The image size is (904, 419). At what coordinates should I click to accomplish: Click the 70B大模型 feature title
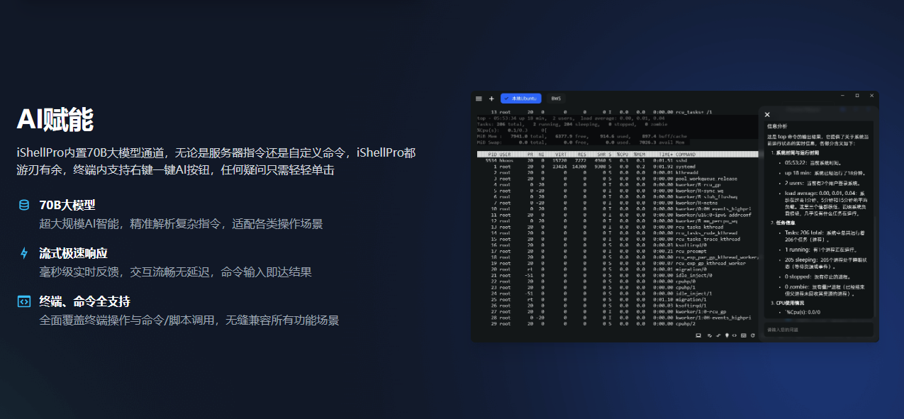tap(67, 206)
